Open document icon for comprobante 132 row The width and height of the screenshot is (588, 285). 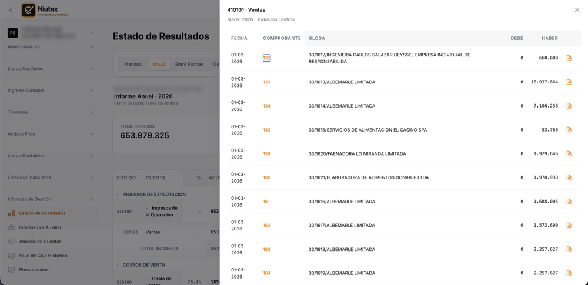coord(569,58)
